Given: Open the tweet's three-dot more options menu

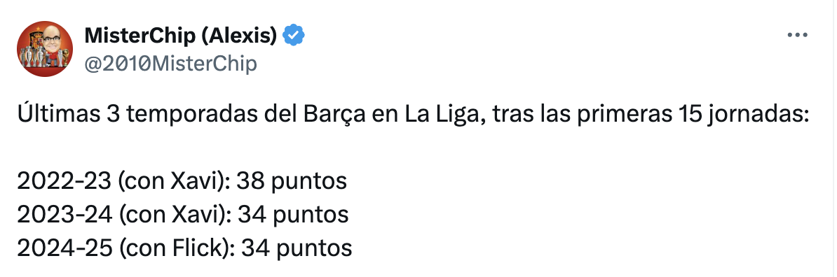Looking at the screenshot, I should 798,35.
